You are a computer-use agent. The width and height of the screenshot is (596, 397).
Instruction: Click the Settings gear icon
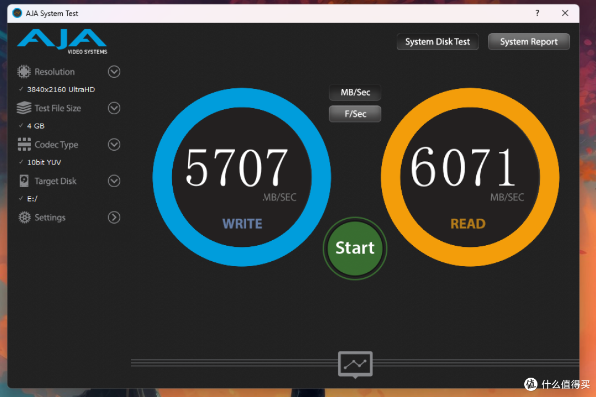(x=24, y=218)
